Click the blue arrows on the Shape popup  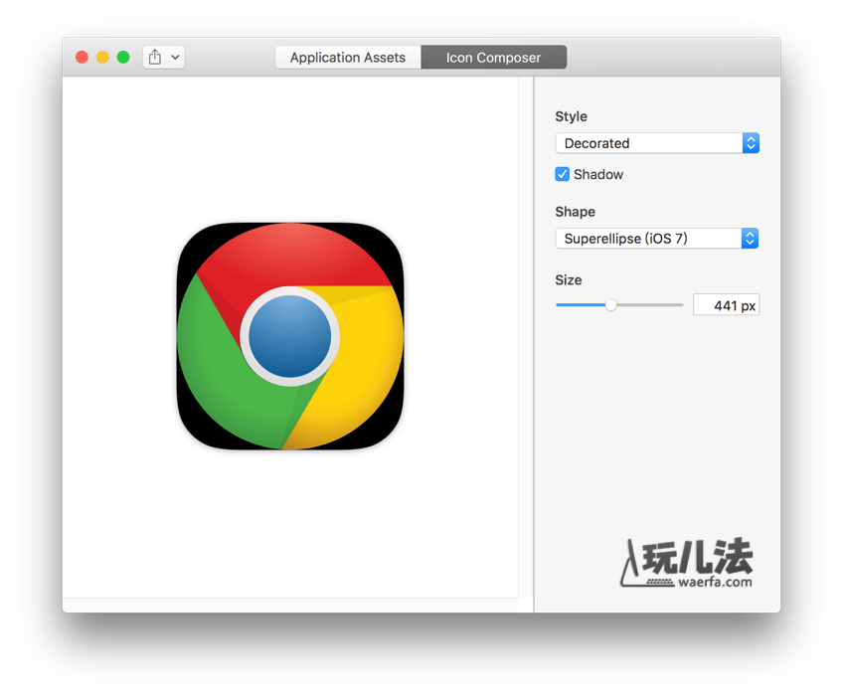[751, 239]
